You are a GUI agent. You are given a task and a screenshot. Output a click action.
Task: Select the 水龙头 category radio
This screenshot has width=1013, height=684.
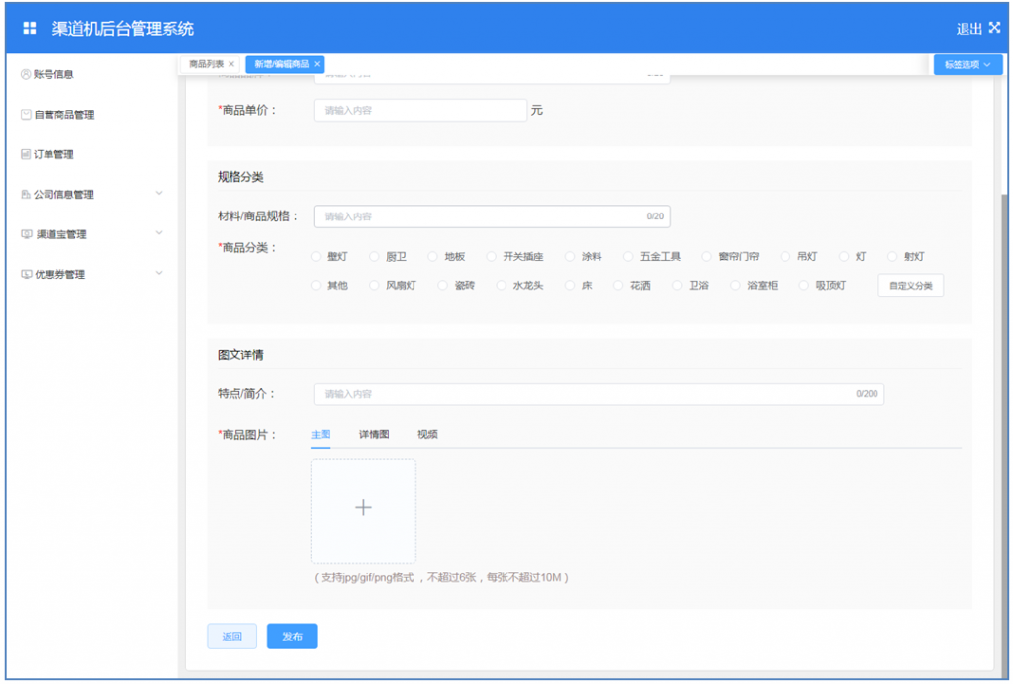(x=502, y=286)
